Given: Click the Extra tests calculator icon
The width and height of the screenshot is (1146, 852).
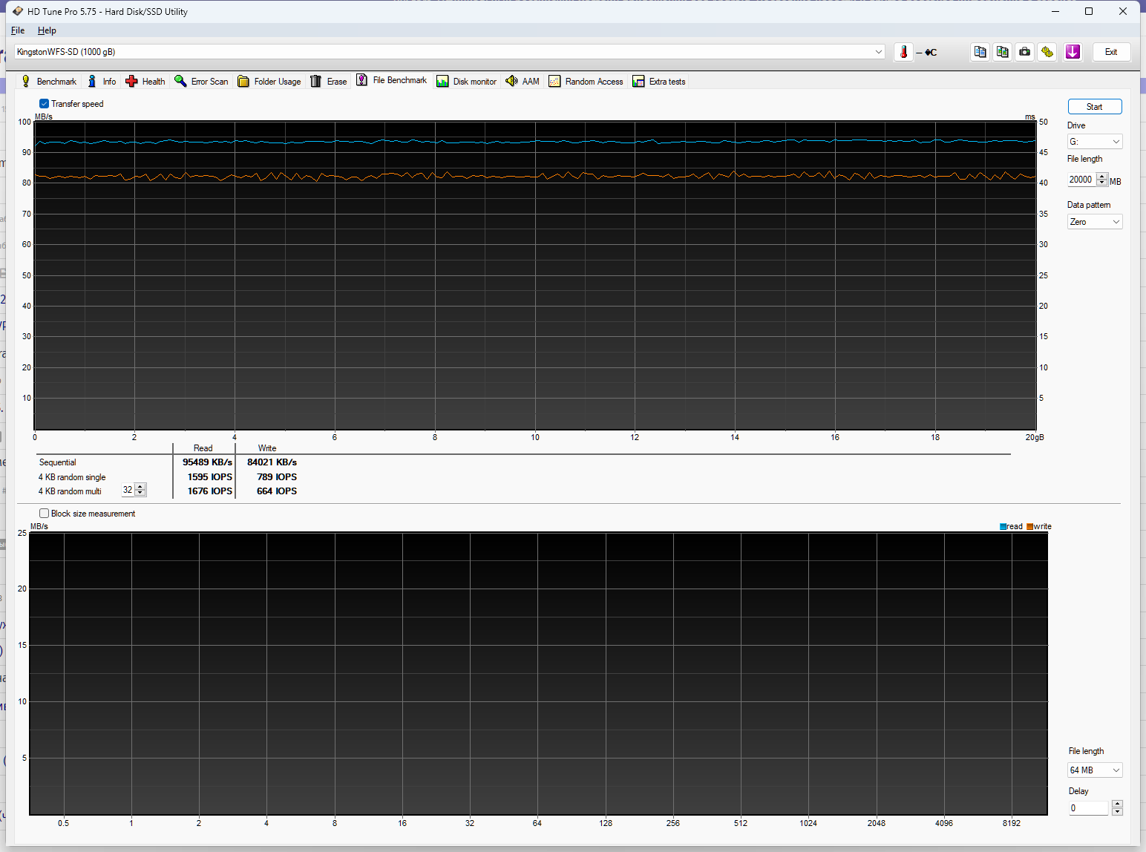Looking at the screenshot, I should click(638, 81).
